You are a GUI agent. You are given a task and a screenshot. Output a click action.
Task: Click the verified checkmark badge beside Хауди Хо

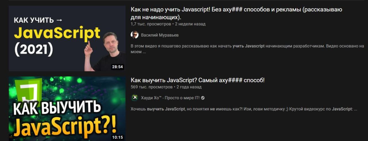[203, 98]
